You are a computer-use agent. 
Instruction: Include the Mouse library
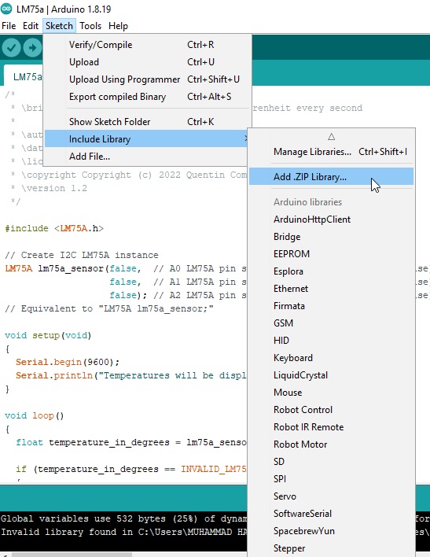331,392
